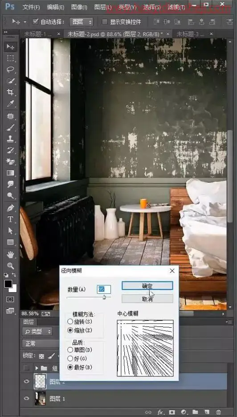Click link layers icon in Layers panel
This screenshot has height=417, width=237.
point(148,412)
